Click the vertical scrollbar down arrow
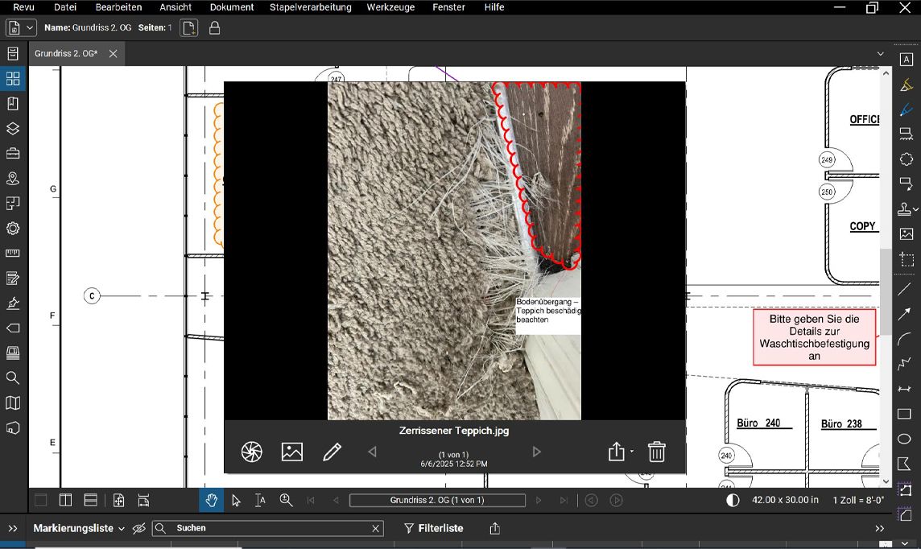 click(x=886, y=481)
